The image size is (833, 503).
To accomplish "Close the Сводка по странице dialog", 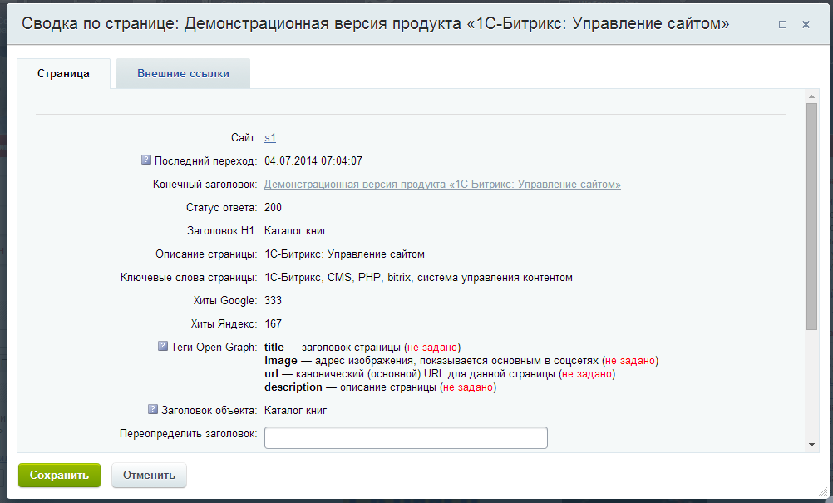I will pyautogui.click(x=806, y=25).
